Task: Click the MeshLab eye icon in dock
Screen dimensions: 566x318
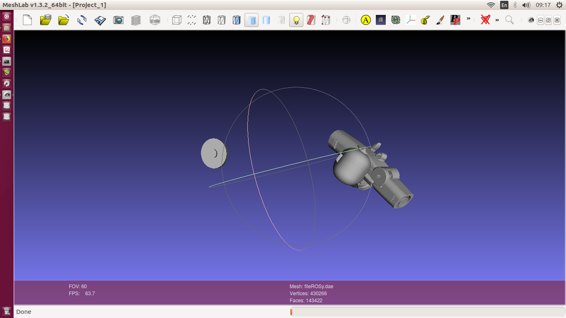Action: tap(7, 95)
